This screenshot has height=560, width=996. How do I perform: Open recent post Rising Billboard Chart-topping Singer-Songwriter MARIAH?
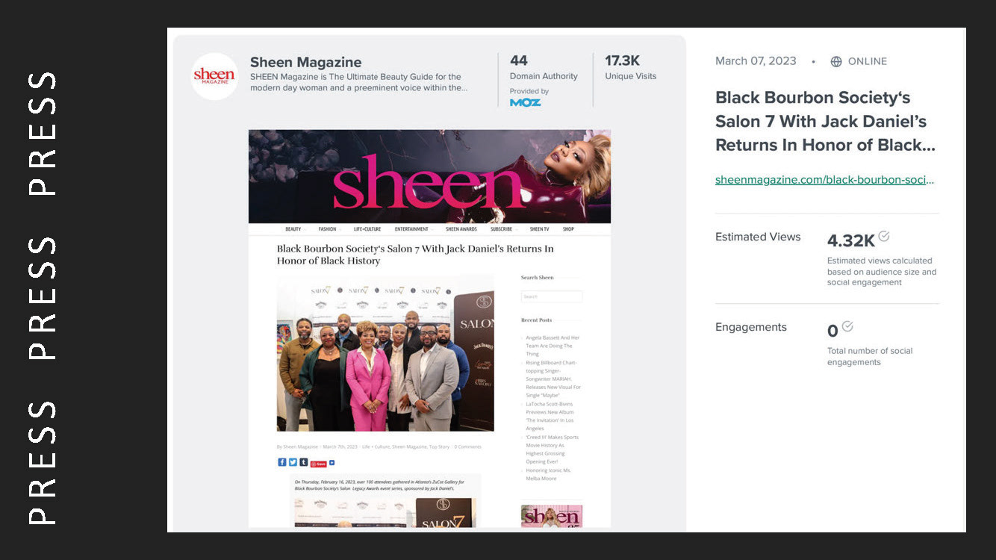point(553,379)
